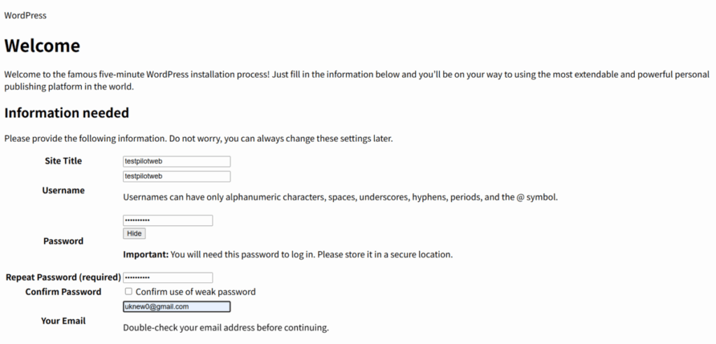
Task: Click the Password input field
Action: (x=168, y=221)
